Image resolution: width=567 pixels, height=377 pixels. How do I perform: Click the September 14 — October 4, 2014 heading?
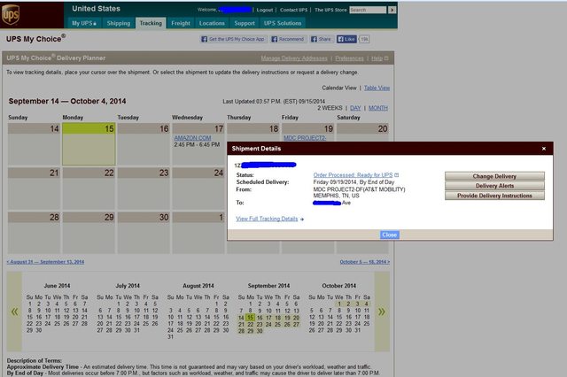(67, 101)
